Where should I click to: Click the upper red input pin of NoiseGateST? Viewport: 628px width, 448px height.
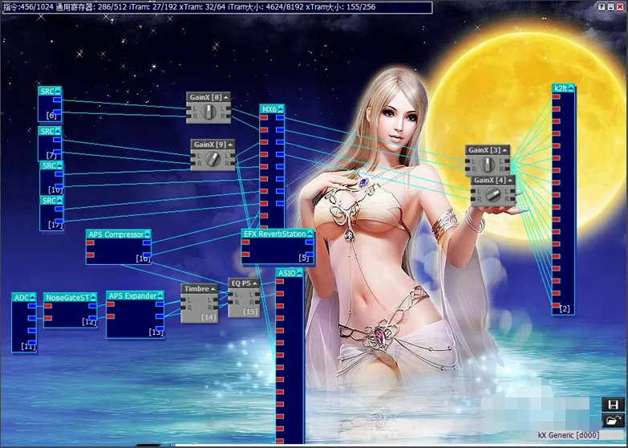tap(47, 306)
